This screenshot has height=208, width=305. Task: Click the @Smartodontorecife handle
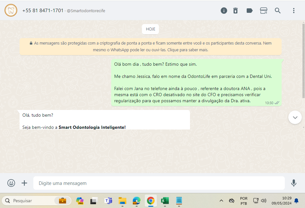[x=86, y=11]
